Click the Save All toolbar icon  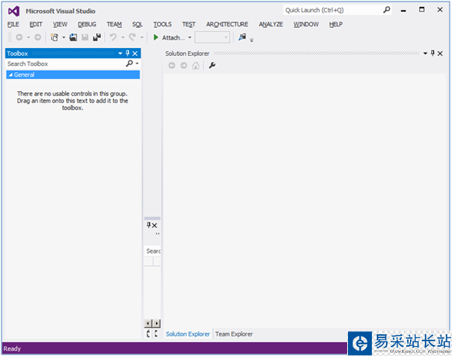(97, 37)
